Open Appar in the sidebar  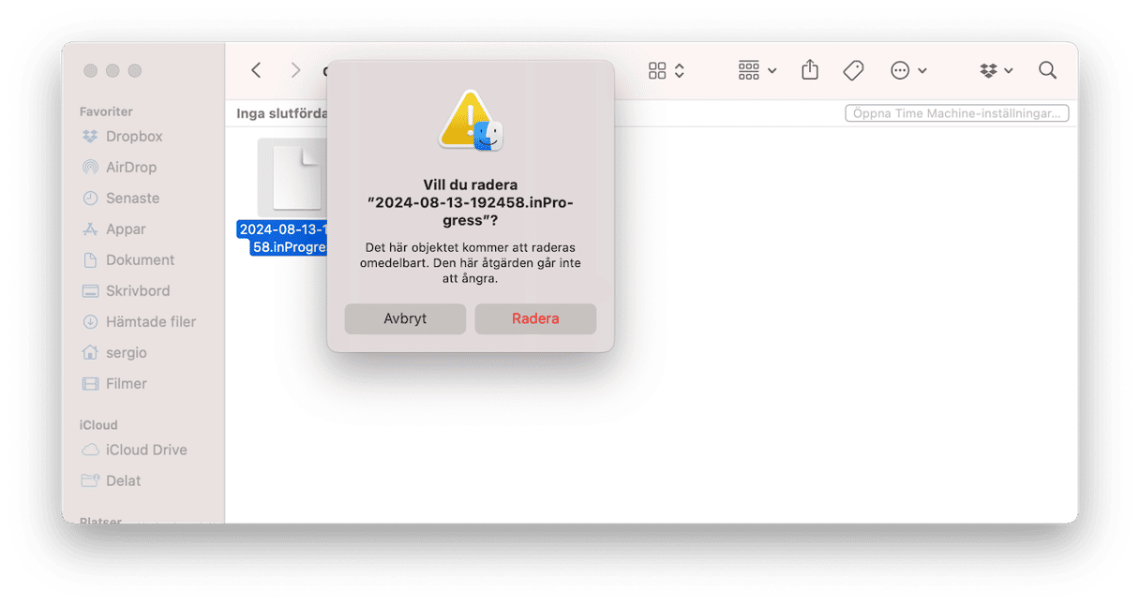coord(126,229)
